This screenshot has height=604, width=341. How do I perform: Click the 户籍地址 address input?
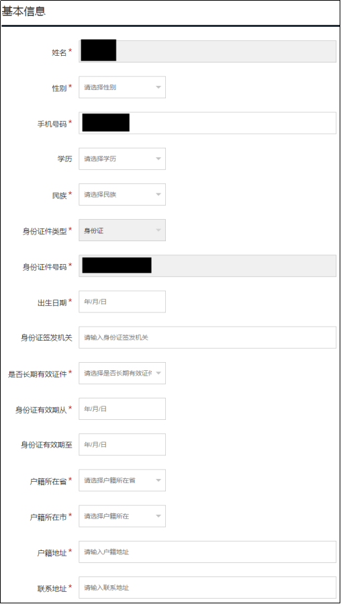tap(207, 552)
